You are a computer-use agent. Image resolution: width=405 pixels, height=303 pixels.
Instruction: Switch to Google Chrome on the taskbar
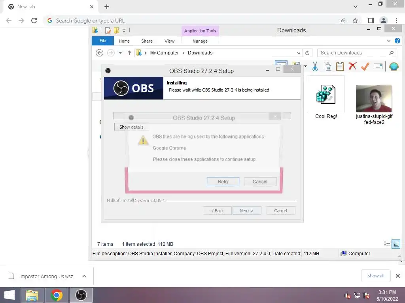pyautogui.click(x=56, y=295)
